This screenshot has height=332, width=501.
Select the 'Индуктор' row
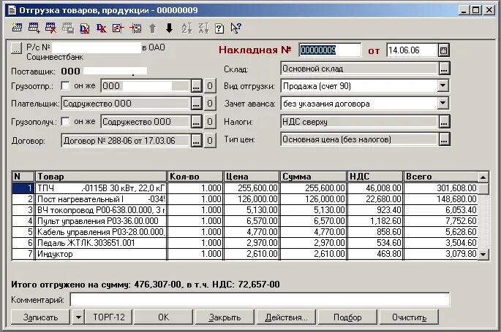point(245,254)
